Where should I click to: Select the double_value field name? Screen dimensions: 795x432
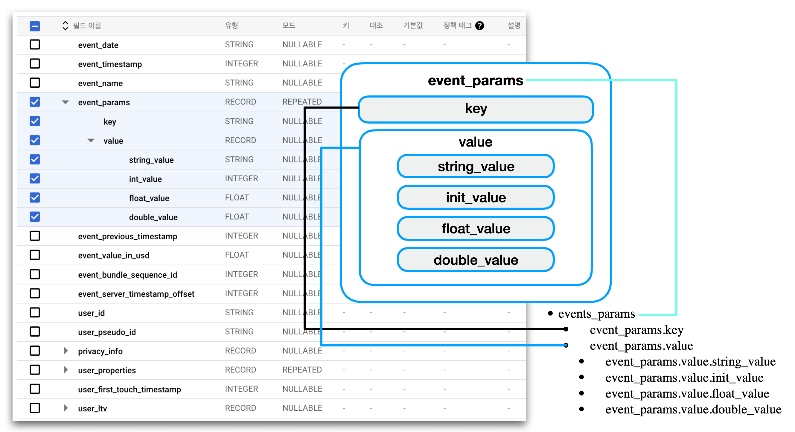[x=153, y=217]
